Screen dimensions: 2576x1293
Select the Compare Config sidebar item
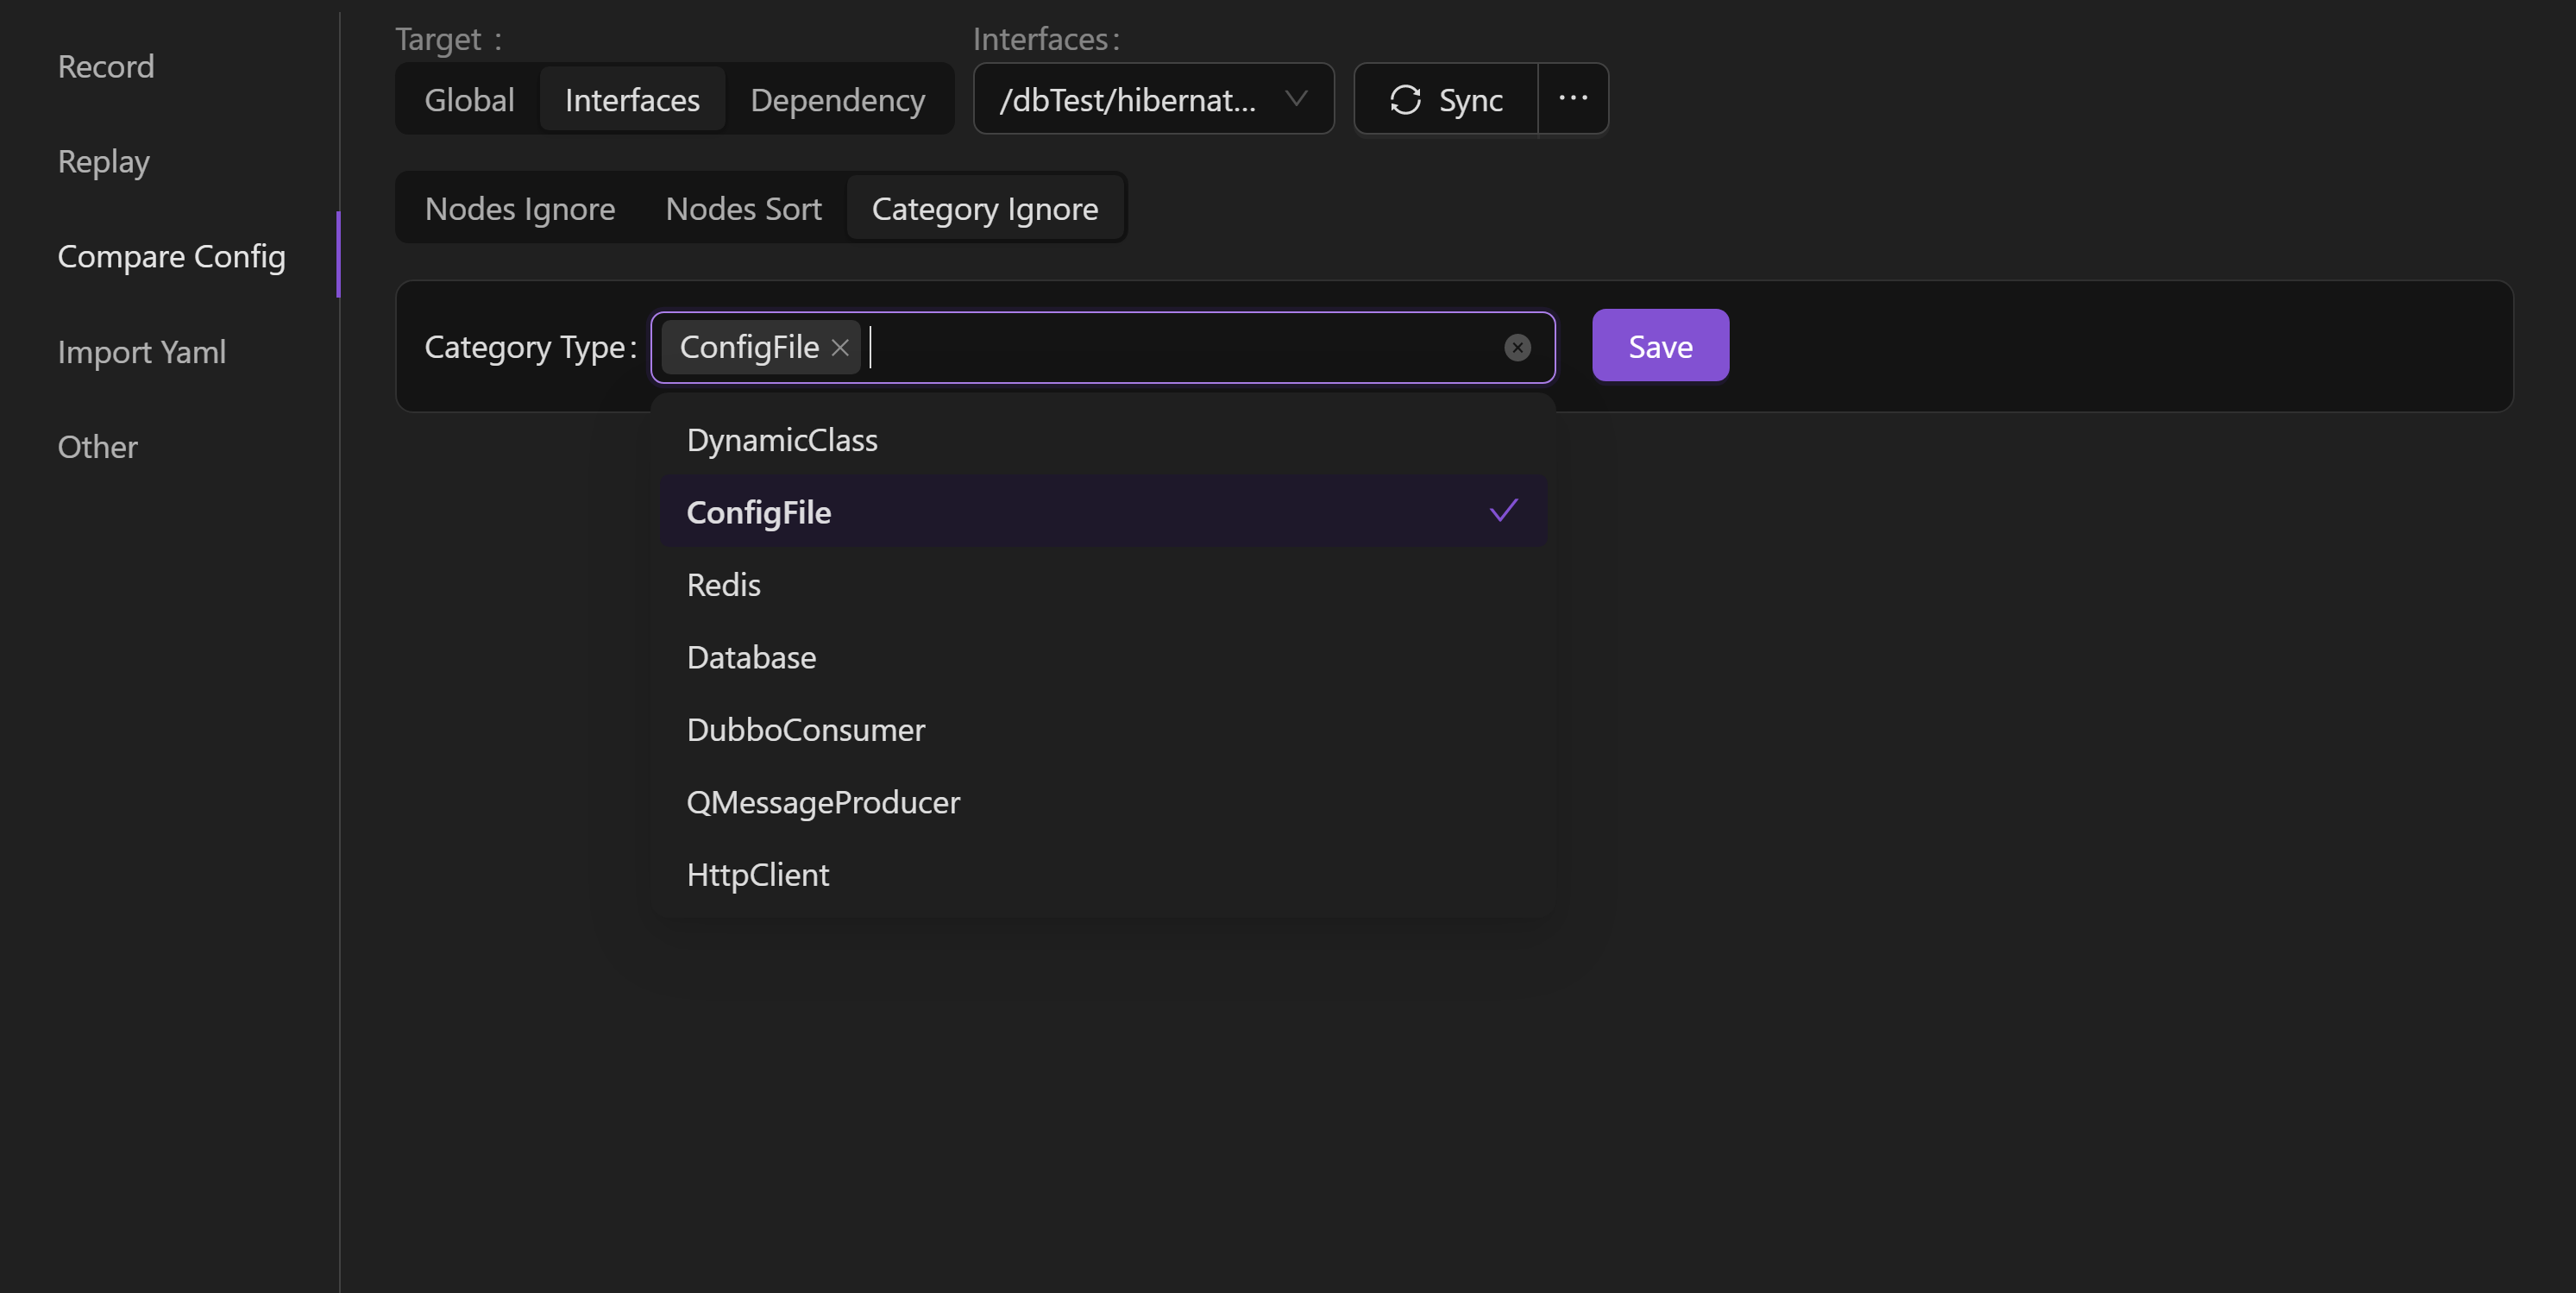172,255
